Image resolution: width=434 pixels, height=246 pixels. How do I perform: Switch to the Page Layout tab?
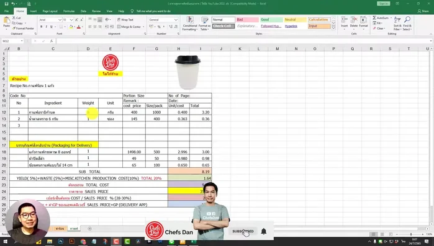click(x=50, y=11)
